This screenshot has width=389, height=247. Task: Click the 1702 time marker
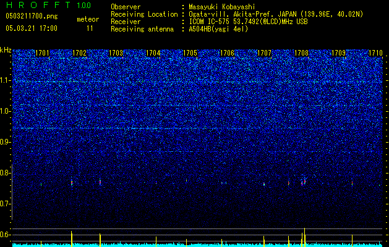(x=79, y=53)
